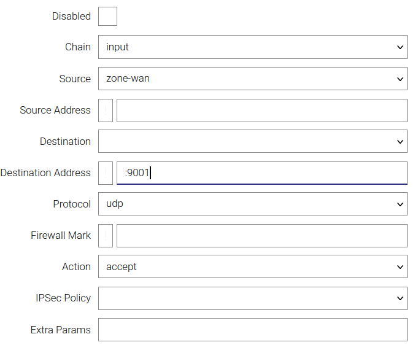Open the Chain dropdown showing input
This screenshot has height=353, width=418.
tap(252, 47)
